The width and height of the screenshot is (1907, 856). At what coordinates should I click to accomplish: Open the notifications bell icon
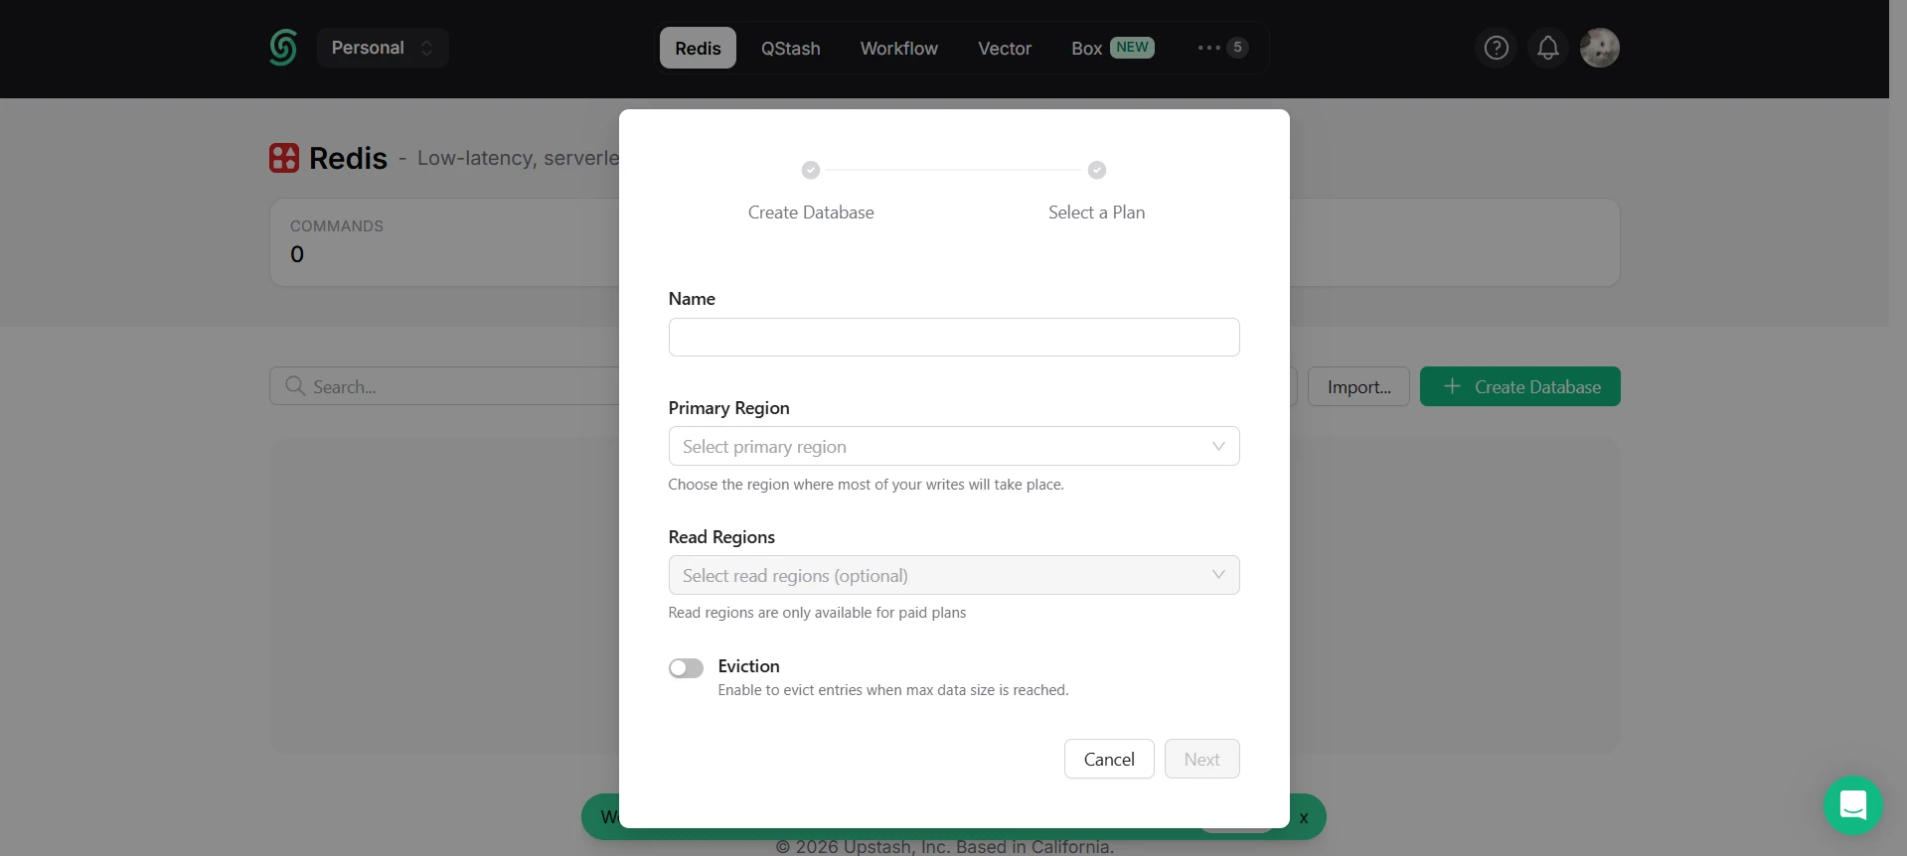tap(1547, 48)
